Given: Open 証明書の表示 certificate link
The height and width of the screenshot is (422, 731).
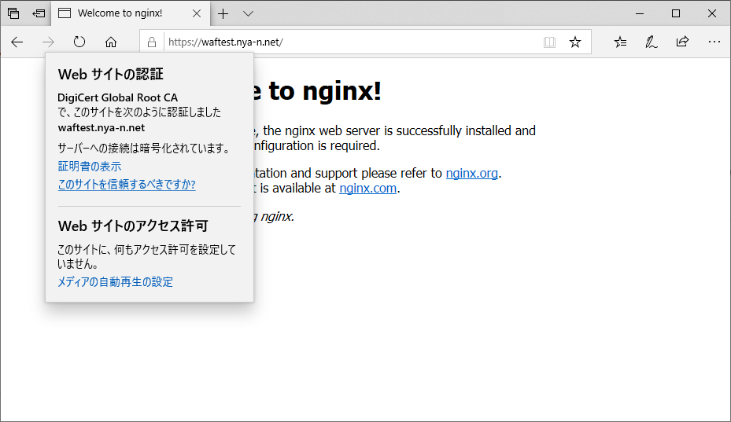Looking at the screenshot, I should (90, 167).
